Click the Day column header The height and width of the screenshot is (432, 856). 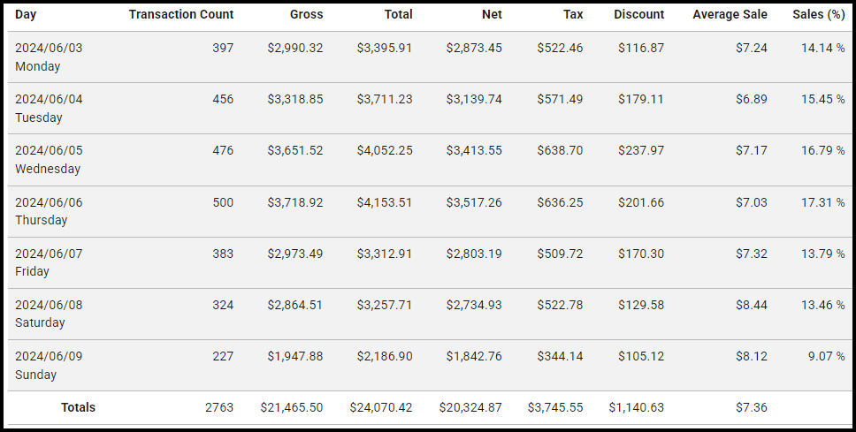pos(25,15)
